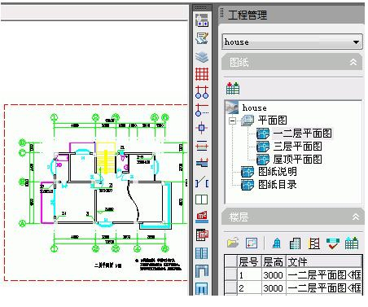Click the 层号 column header
Screen dimensions: 368x307
[x=249, y=261]
